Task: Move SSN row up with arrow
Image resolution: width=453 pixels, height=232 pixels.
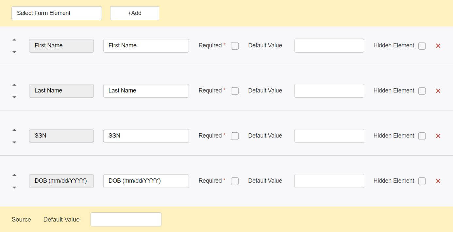Action: (14, 130)
